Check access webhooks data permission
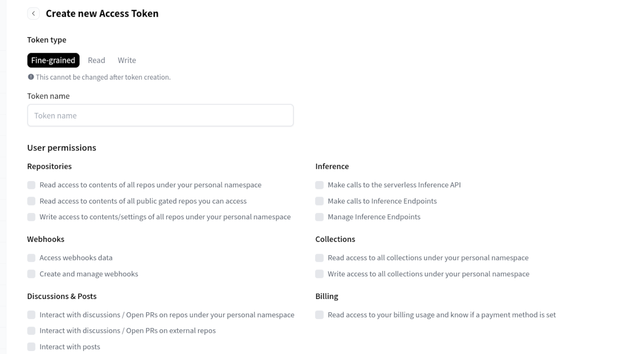This screenshot has width=629, height=354. [x=31, y=258]
